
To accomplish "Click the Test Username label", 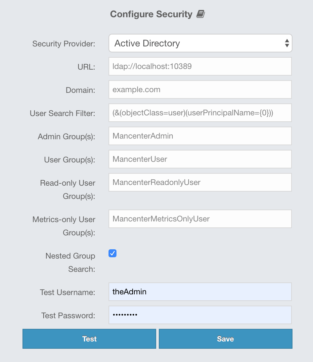I will 67,292.
